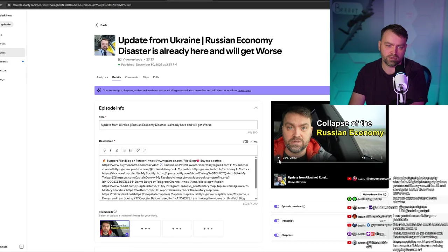Click the description scrollbar down arrow
This screenshot has height=252, width=448.
pyautogui.click(x=256, y=199)
